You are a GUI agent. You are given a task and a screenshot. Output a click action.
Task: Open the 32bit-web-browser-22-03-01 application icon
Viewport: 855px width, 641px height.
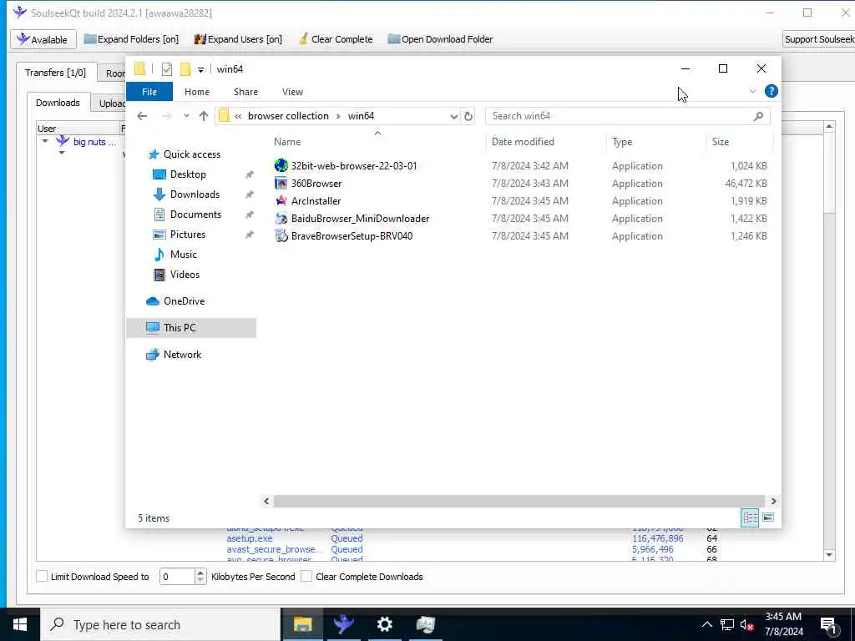(x=281, y=166)
